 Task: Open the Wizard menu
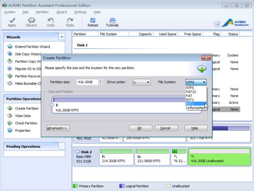(x=62, y=12)
